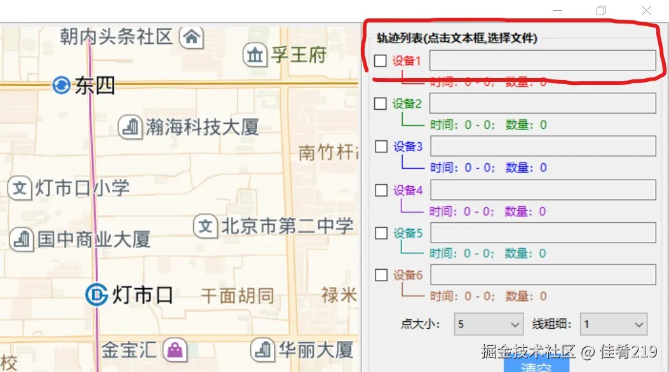Click the 朝内头条社区 home icon

pos(191,38)
